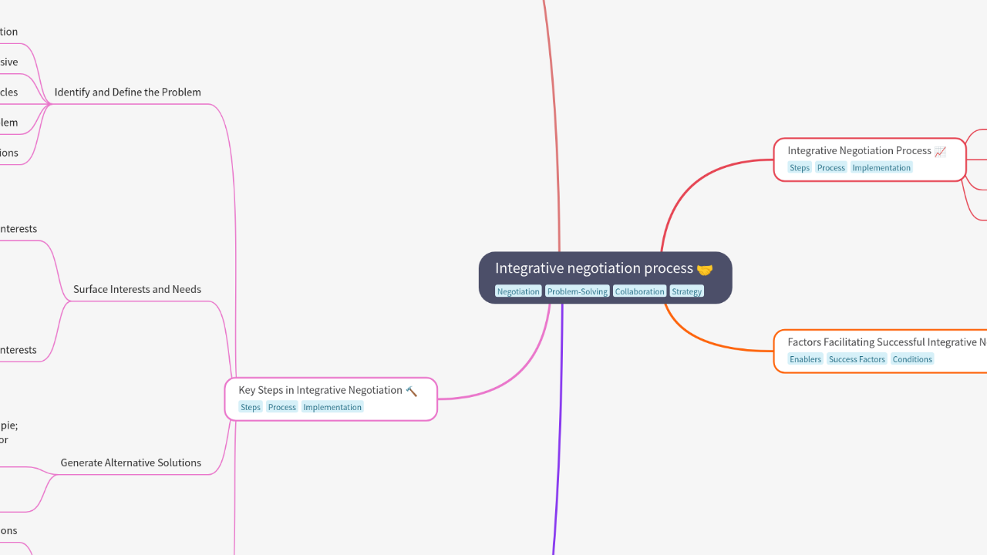Click Steps tag under Key Steps node
Screen dimensions: 987x555
[251, 407]
